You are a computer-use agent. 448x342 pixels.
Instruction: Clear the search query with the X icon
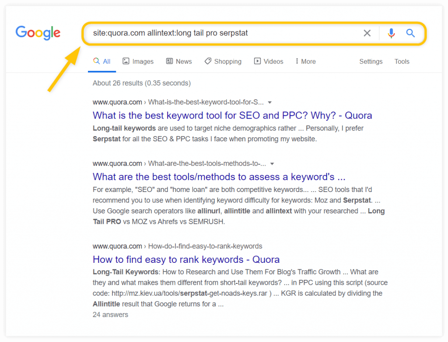[367, 33]
